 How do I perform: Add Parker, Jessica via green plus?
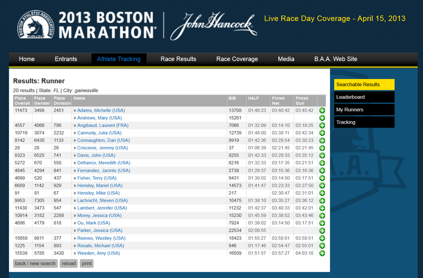click(322, 230)
